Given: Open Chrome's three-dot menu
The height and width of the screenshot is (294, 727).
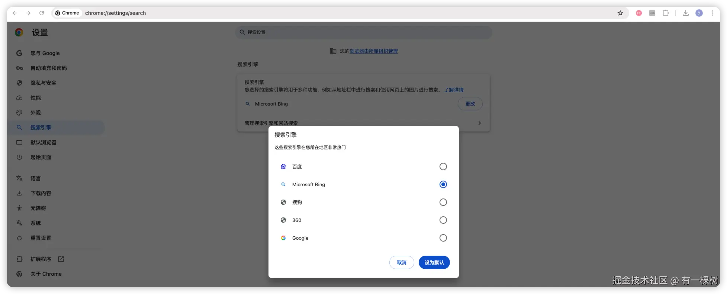Looking at the screenshot, I should click(x=712, y=13).
